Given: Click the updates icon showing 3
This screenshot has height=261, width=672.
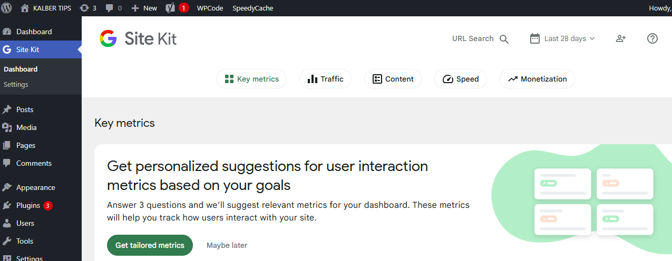Looking at the screenshot, I should tap(87, 8).
